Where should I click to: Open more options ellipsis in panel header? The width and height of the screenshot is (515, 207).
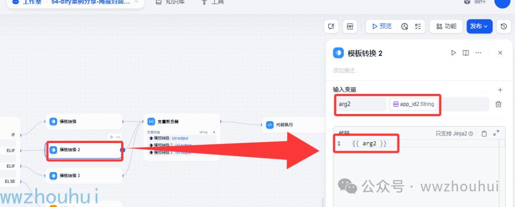[x=478, y=53]
